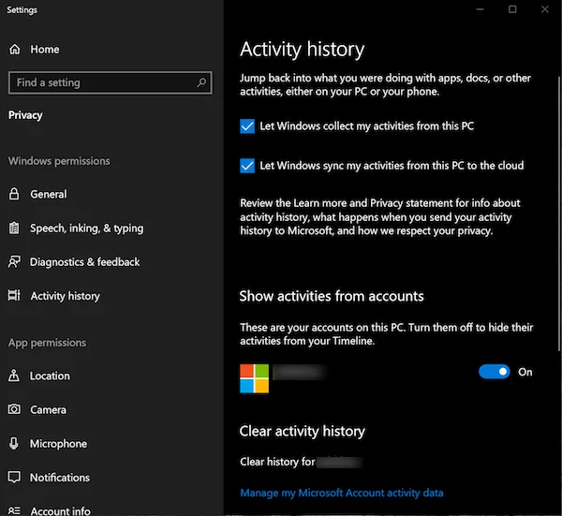562x516 pixels.
Task: Click the Diagnostics & feedback icon
Action: click(14, 262)
